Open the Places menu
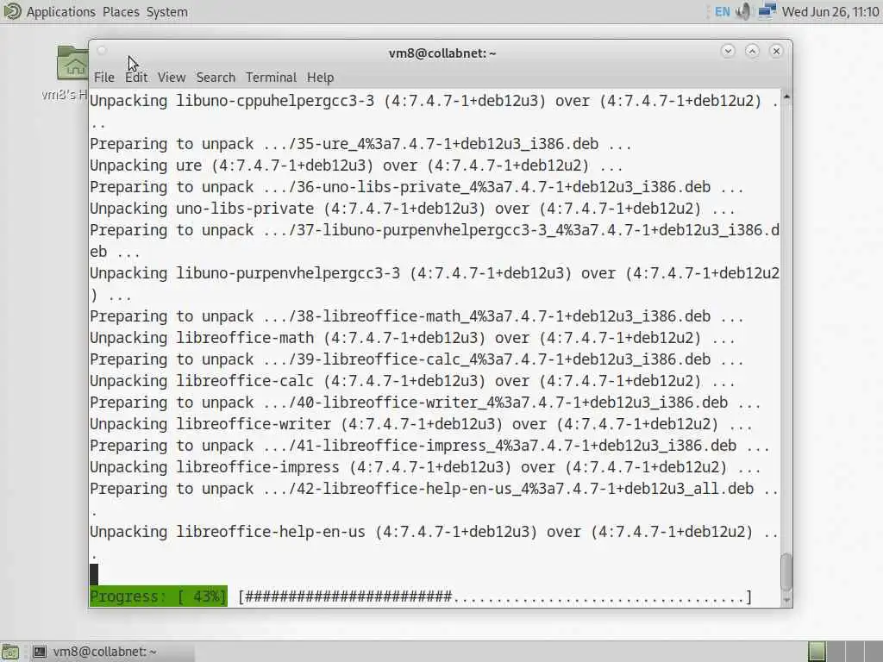The height and width of the screenshot is (662, 883). click(x=121, y=12)
